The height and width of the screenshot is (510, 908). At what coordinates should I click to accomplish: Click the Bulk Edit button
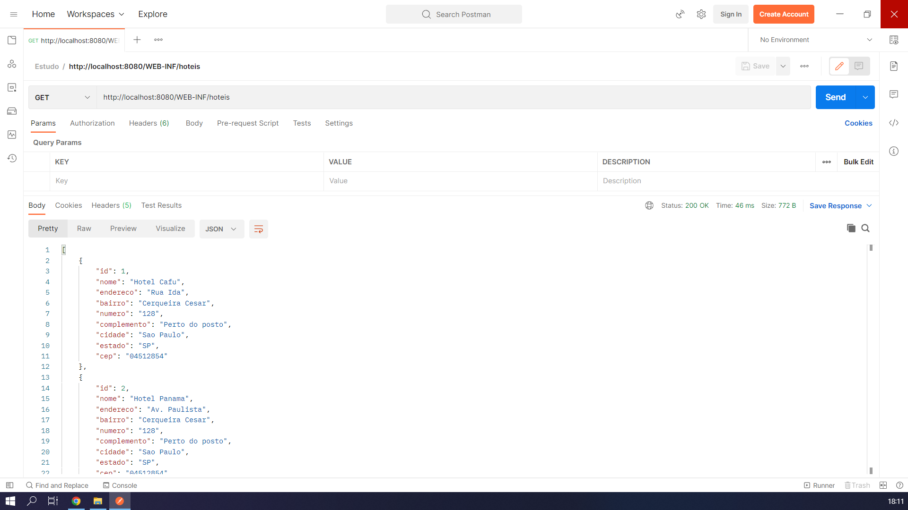(x=858, y=162)
